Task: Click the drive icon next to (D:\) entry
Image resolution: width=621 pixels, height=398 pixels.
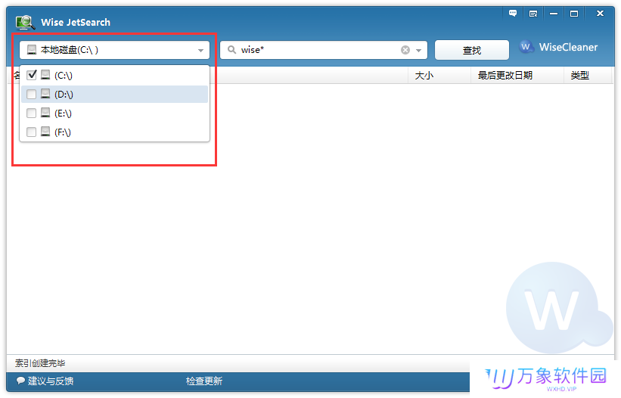Action: 45,94
